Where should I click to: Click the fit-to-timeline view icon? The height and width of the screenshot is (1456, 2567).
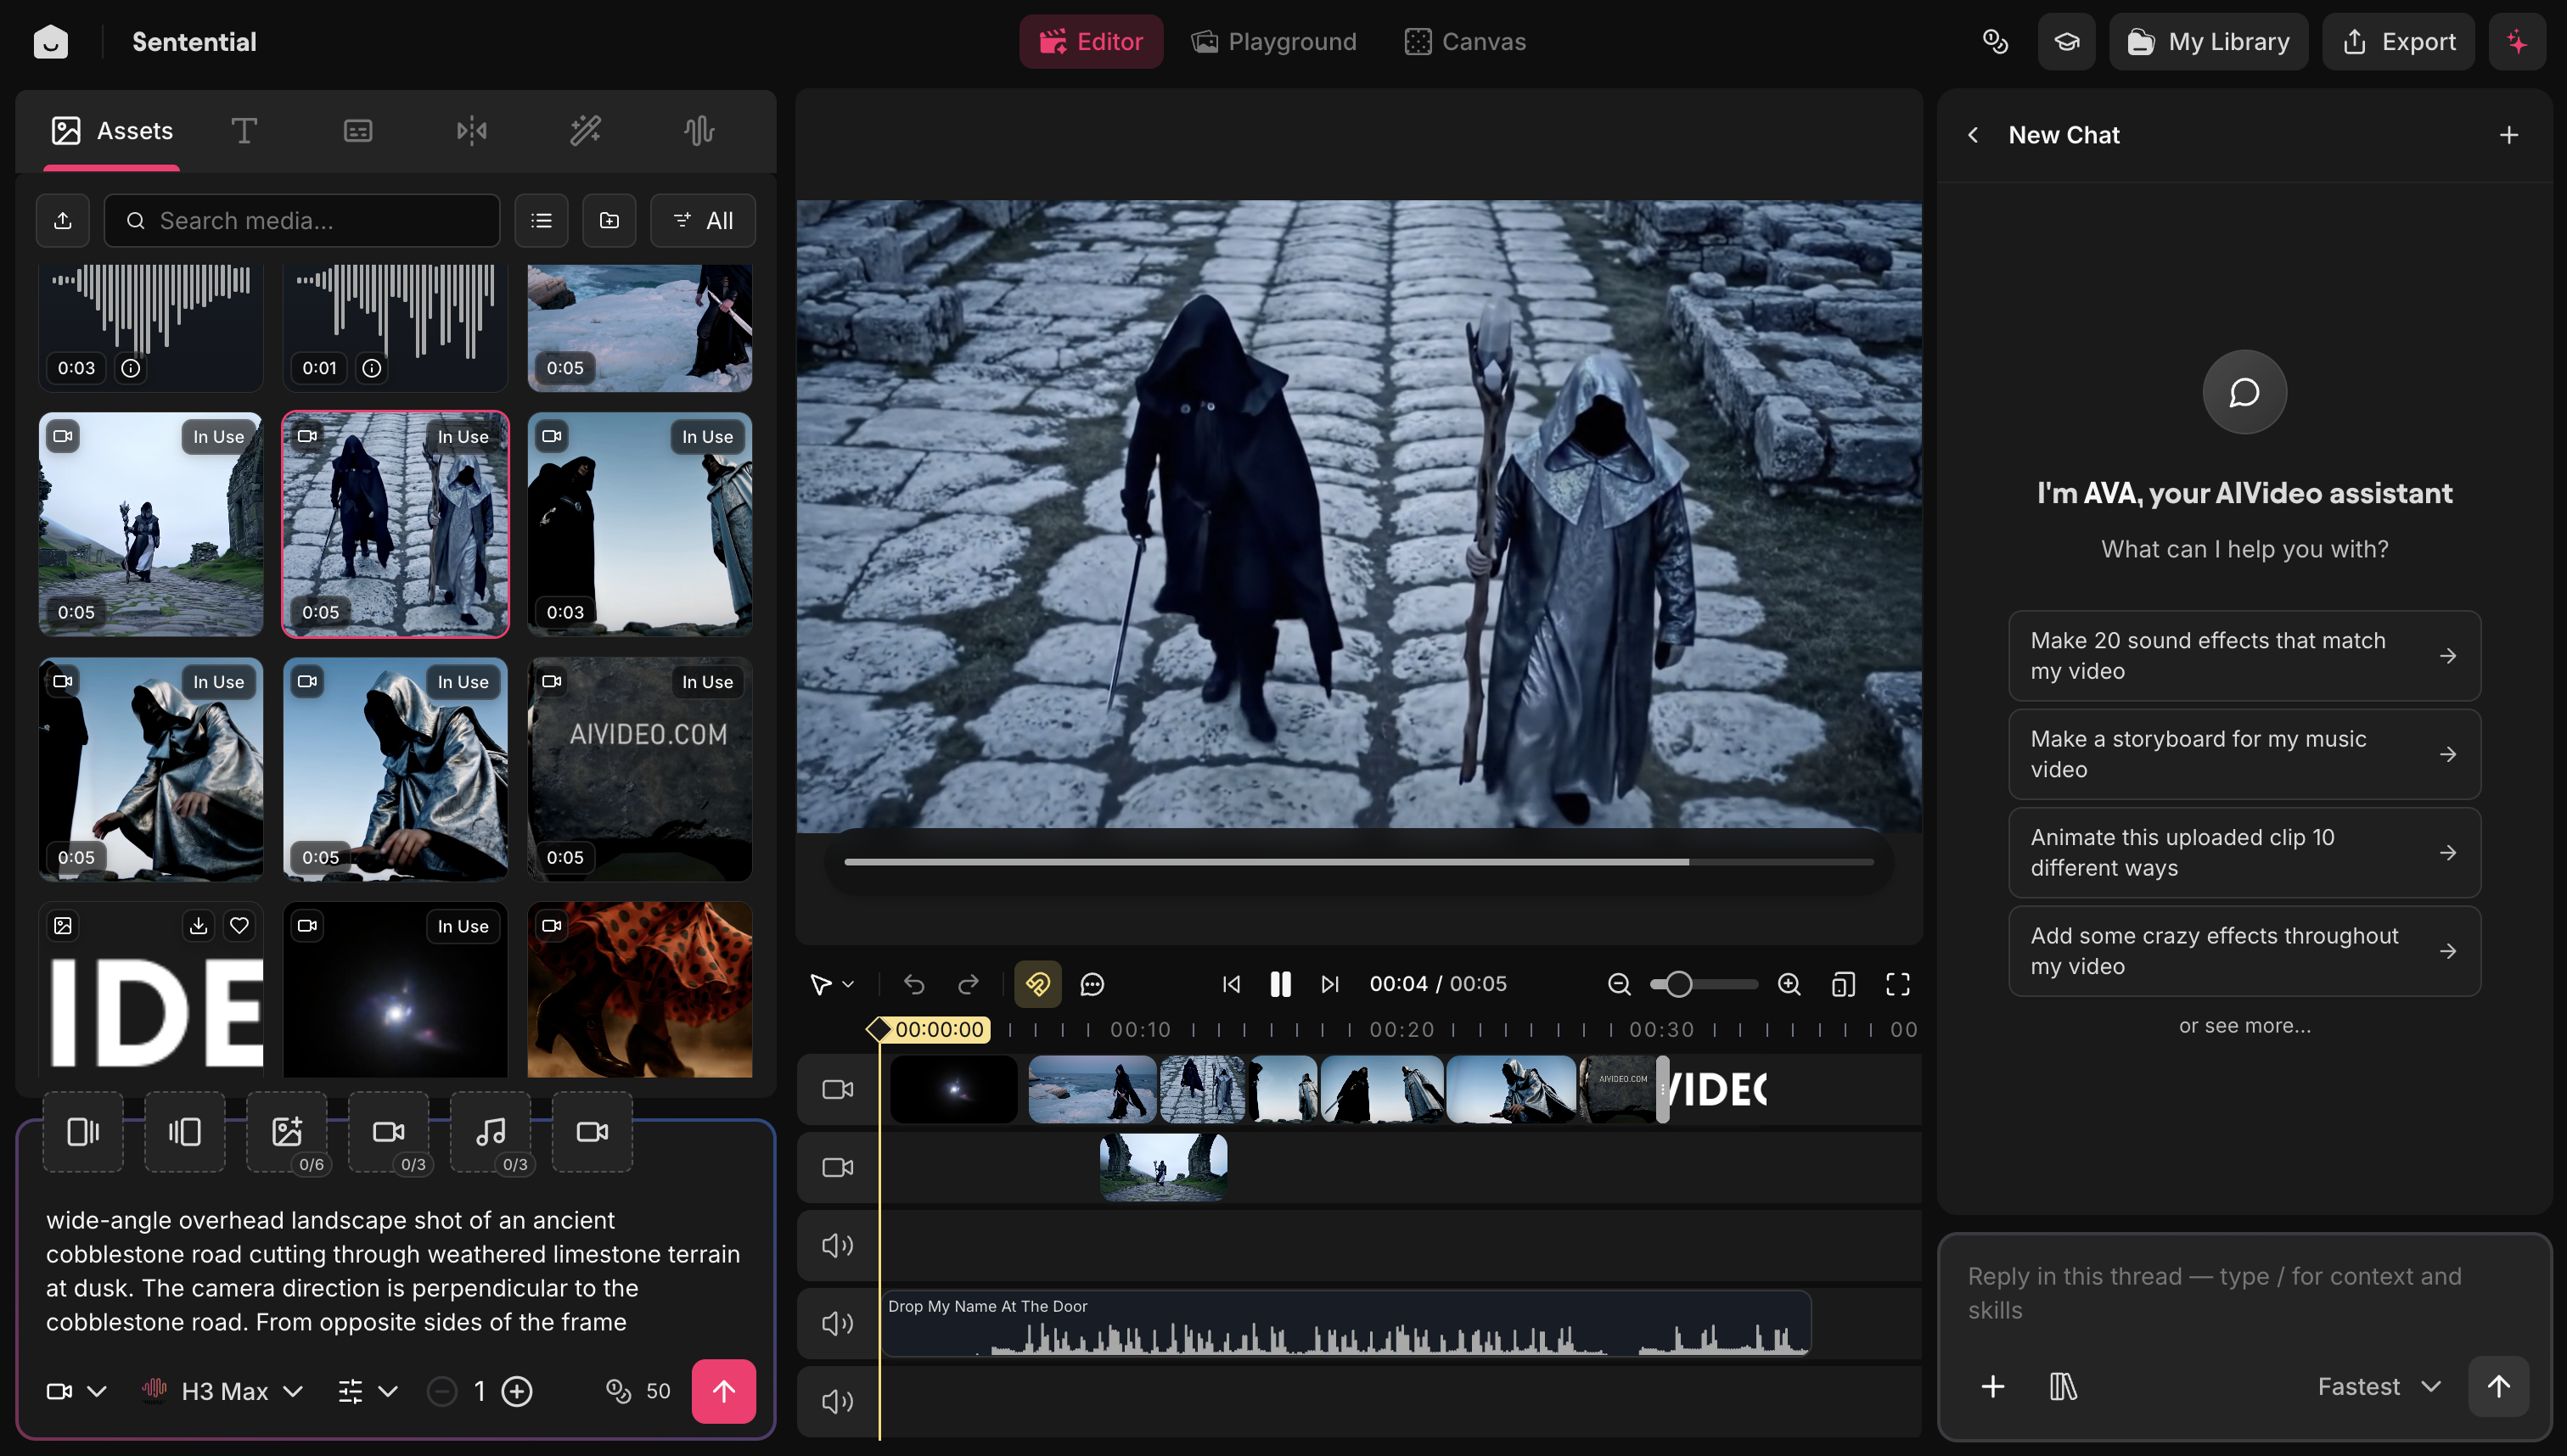[x=1844, y=984]
